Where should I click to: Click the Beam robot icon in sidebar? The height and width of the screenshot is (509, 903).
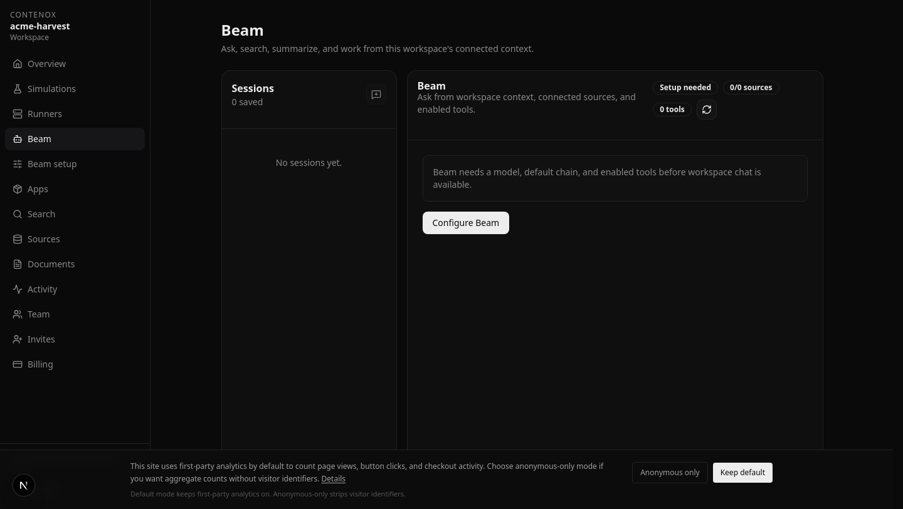(x=18, y=139)
